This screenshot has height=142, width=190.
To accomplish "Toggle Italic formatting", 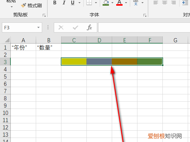I will (64, 3).
